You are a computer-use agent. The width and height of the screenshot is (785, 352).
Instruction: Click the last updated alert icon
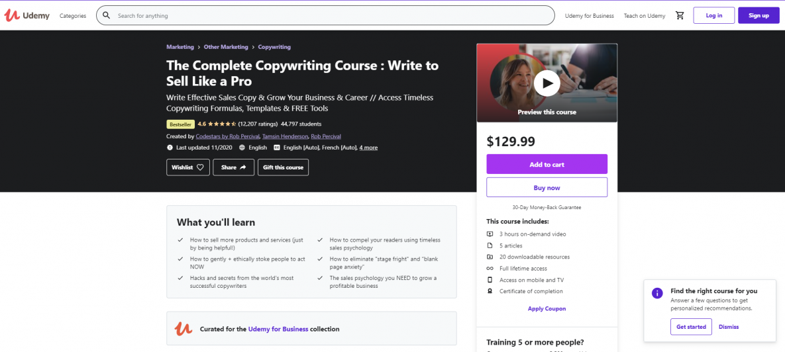coord(170,148)
